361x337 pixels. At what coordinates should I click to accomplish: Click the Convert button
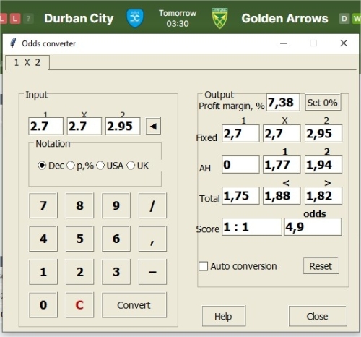pyautogui.click(x=134, y=305)
